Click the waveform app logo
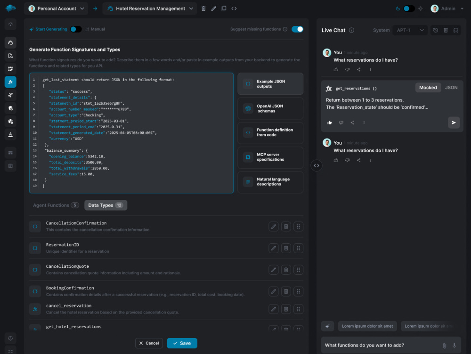Viewport: 471px width, 354px height. (x=10, y=8)
